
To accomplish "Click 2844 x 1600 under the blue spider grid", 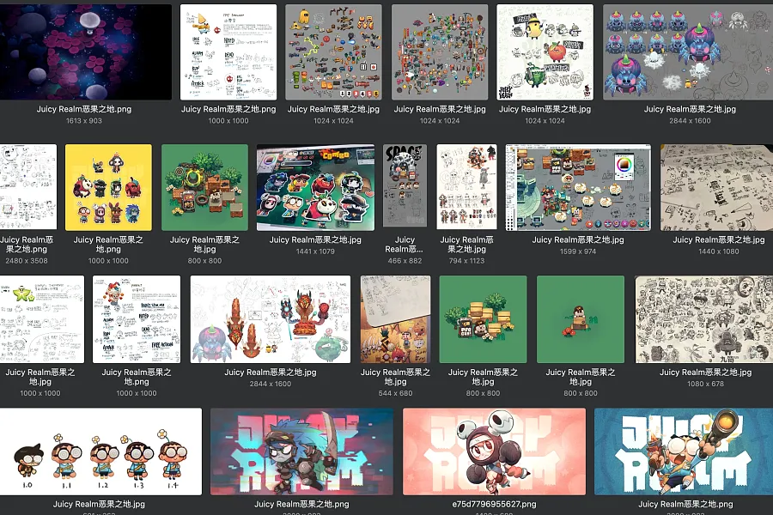I will tap(690, 121).
